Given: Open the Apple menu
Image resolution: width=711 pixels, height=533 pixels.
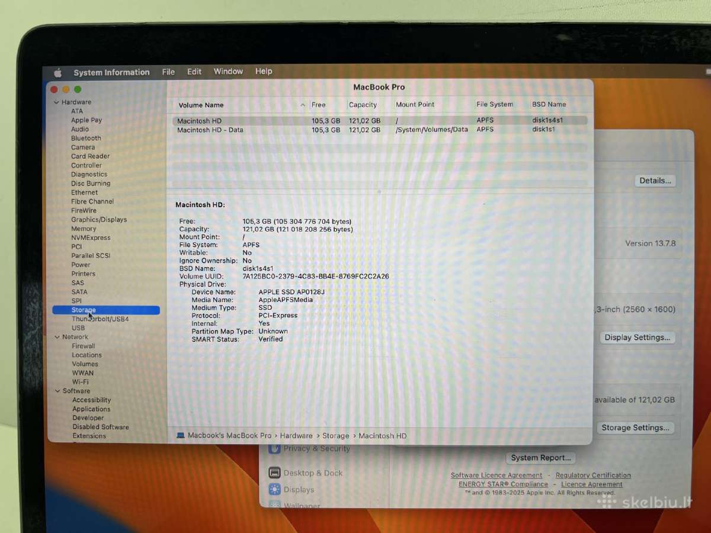Looking at the screenshot, I should click(x=57, y=73).
